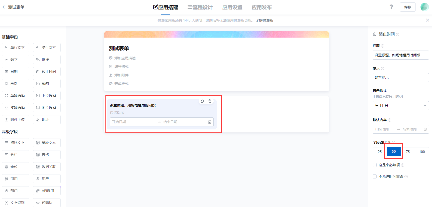432x207 pixels.
Task: Open the help question mark icon
Action: point(391,7)
